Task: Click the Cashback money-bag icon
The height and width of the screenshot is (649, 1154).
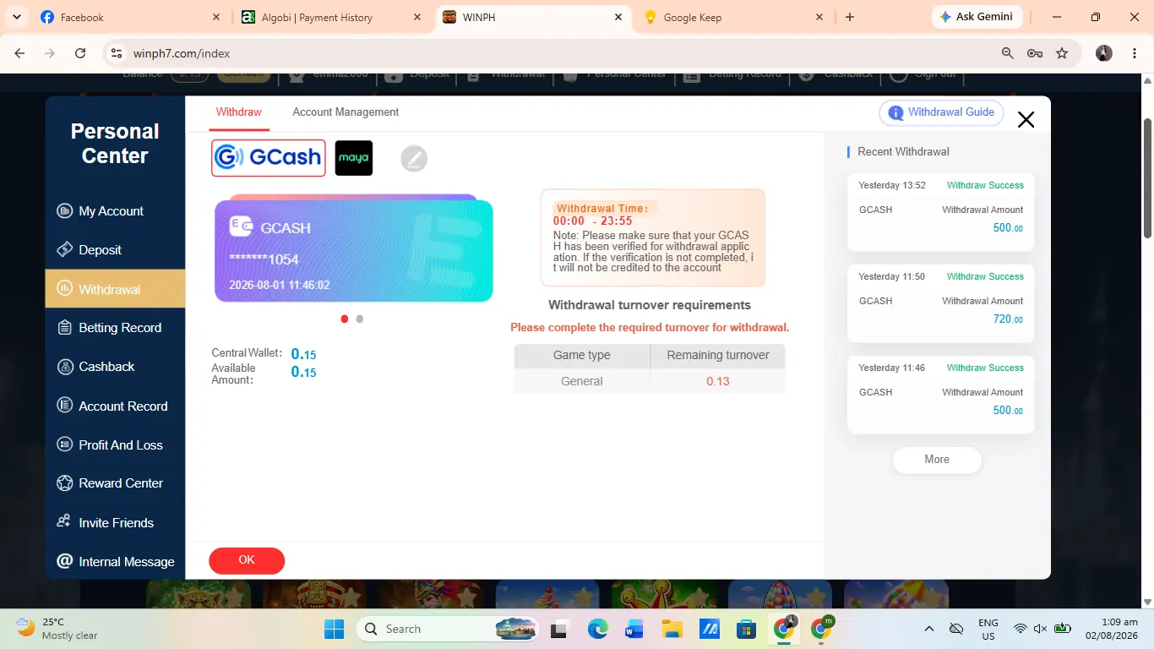Action: 64,367
